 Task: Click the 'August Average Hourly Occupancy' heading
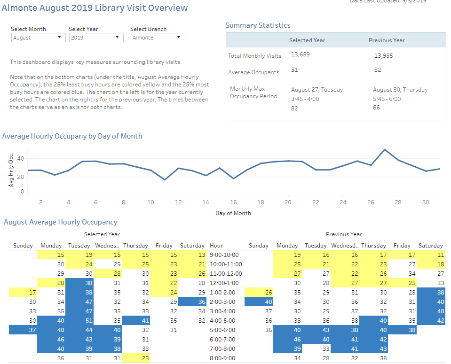(x=60, y=222)
